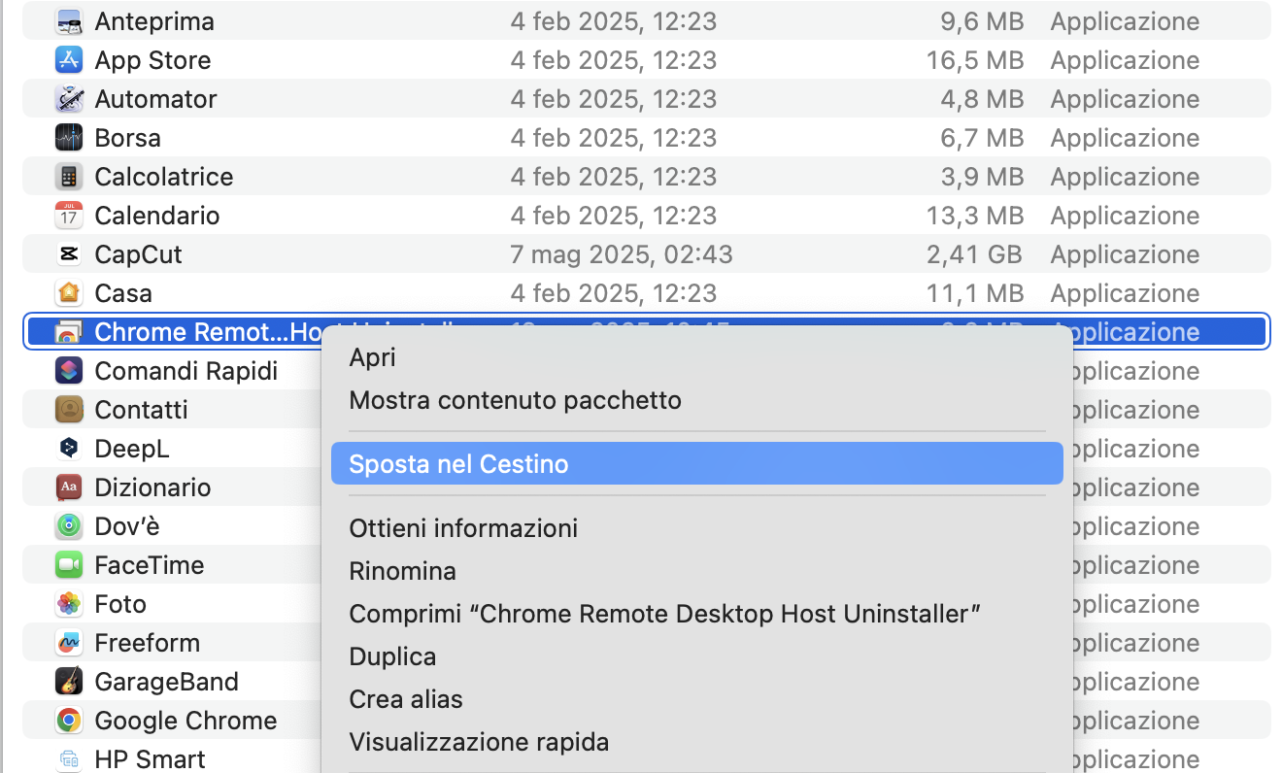Viewport: 1282px width, 773px height.
Task: Click Crea alias in the menu
Action: (x=405, y=698)
